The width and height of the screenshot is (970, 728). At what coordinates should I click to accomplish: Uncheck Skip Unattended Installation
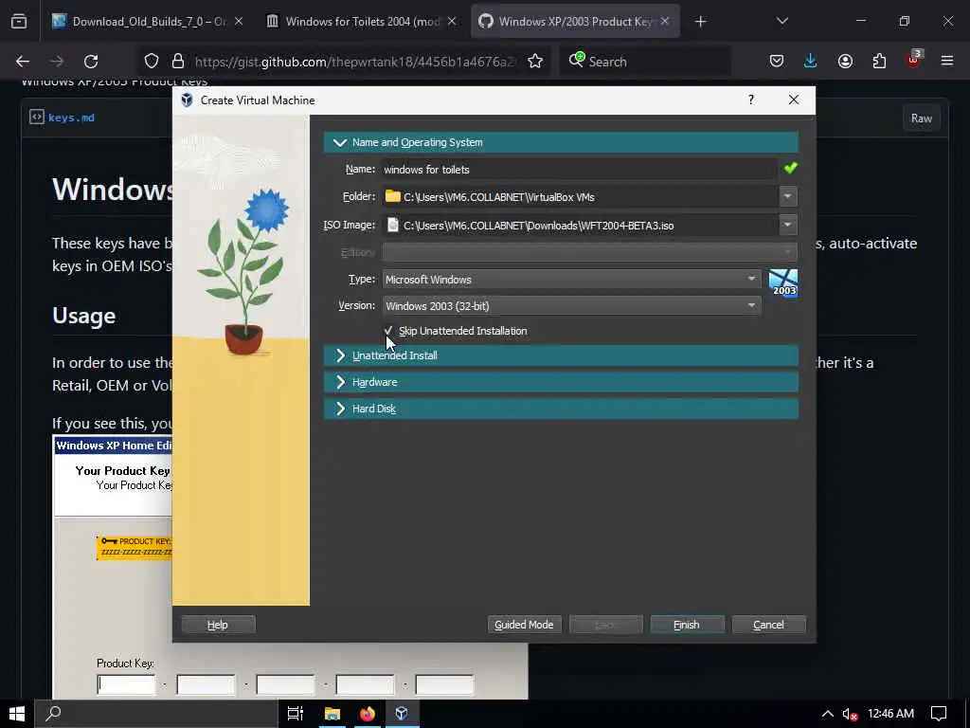click(388, 331)
